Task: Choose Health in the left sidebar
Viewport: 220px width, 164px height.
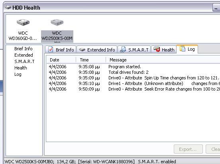Action: coord(21,68)
